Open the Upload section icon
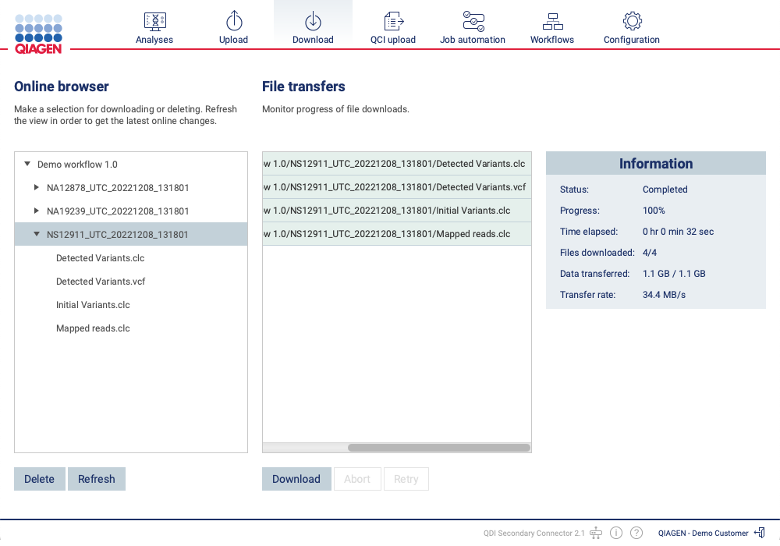The width and height of the screenshot is (780, 546). [233, 21]
